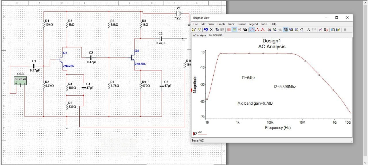Click the Open file icon in Grapher toolbar

click(x=194, y=30)
